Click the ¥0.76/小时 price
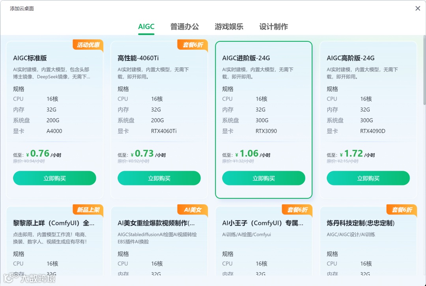 (x=44, y=154)
